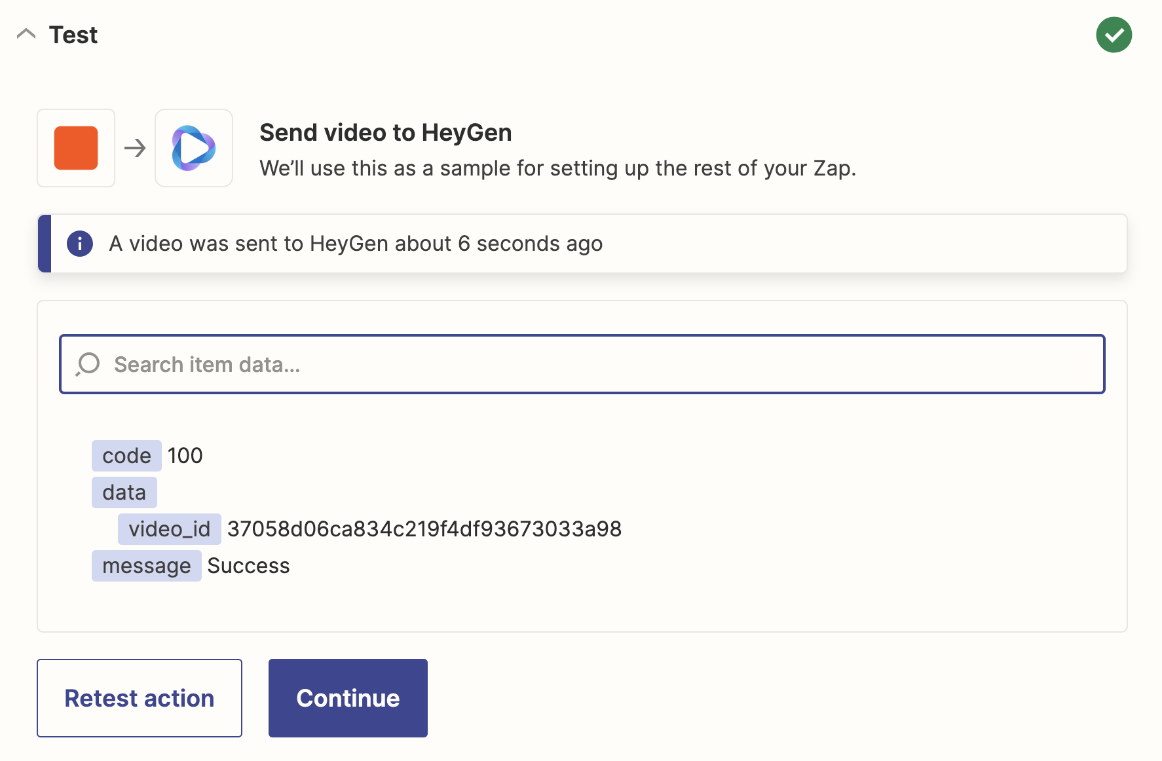This screenshot has width=1162, height=761.
Task: Click the Continue button
Action: [x=348, y=698]
